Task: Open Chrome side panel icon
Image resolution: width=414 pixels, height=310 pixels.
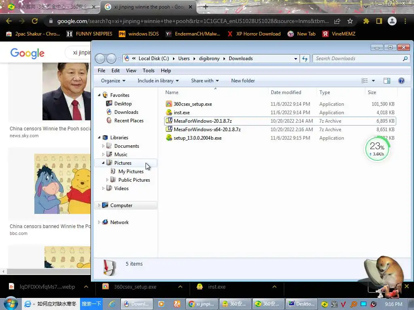Action: tap(379, 21)
